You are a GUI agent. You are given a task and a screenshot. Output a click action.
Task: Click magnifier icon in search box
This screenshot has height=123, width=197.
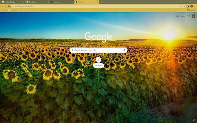point(73,50)
